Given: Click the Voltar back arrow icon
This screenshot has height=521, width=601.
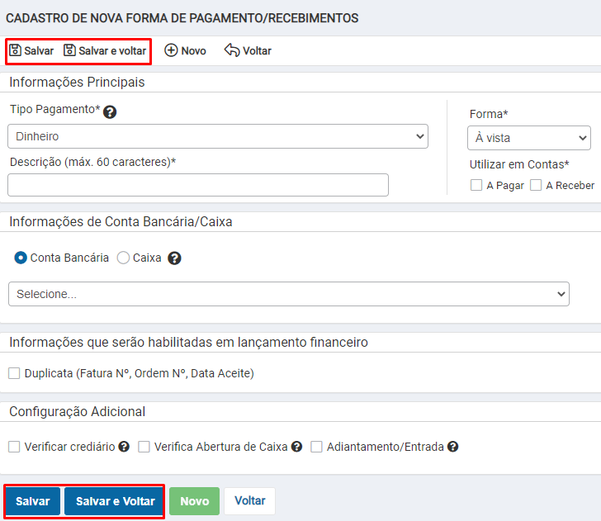Looking at the screenshot, I should pos(232,50).
